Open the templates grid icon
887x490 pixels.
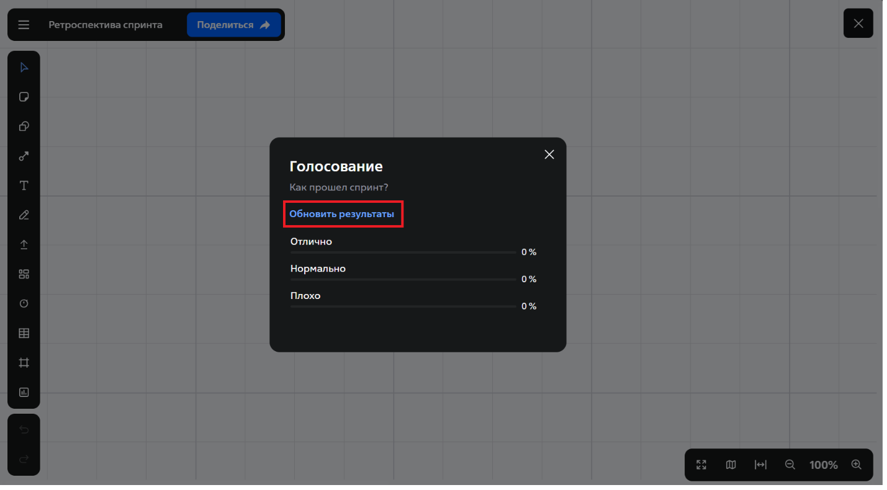click(24, 274)
